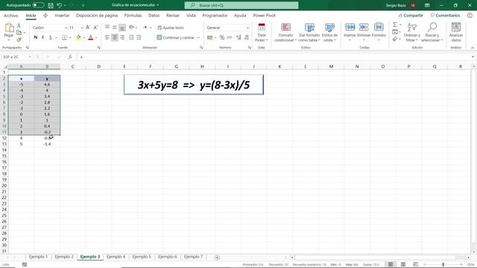Open the Datos ribbon tab
The width and height of the screenshot is (477, 268).
tap(154, 16)
